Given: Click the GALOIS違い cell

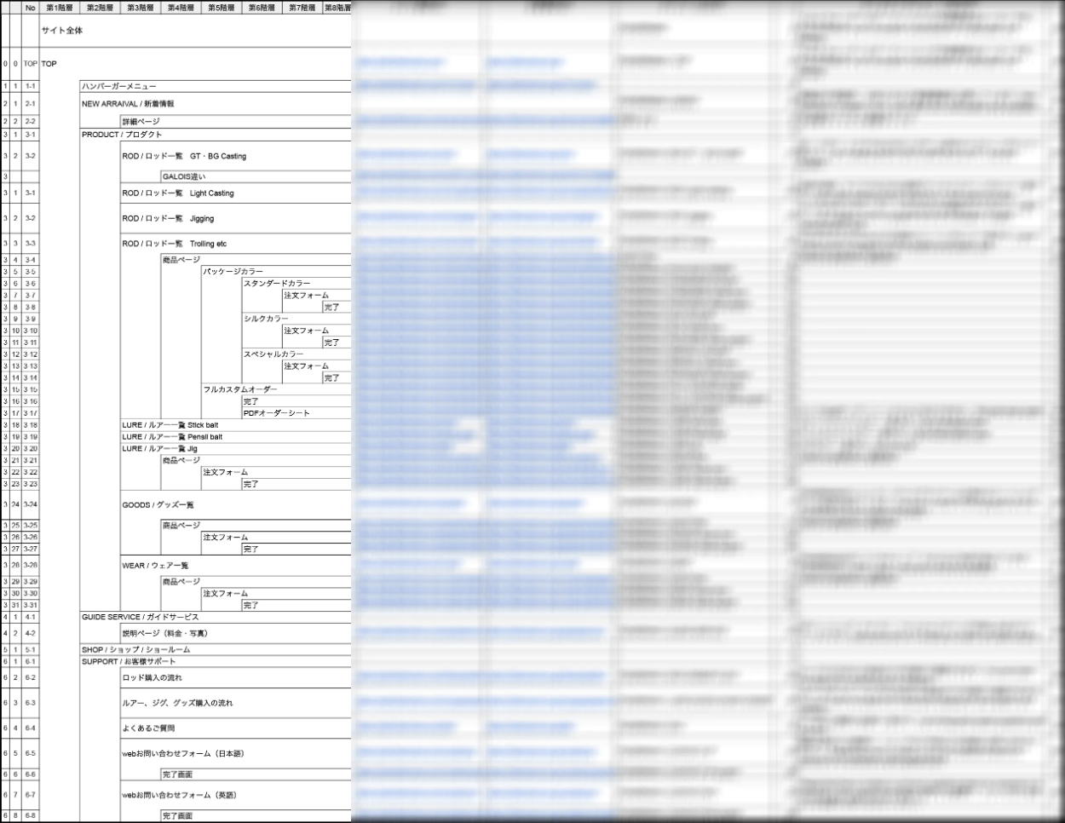Looking at the screenshot, I should [256, 177].
